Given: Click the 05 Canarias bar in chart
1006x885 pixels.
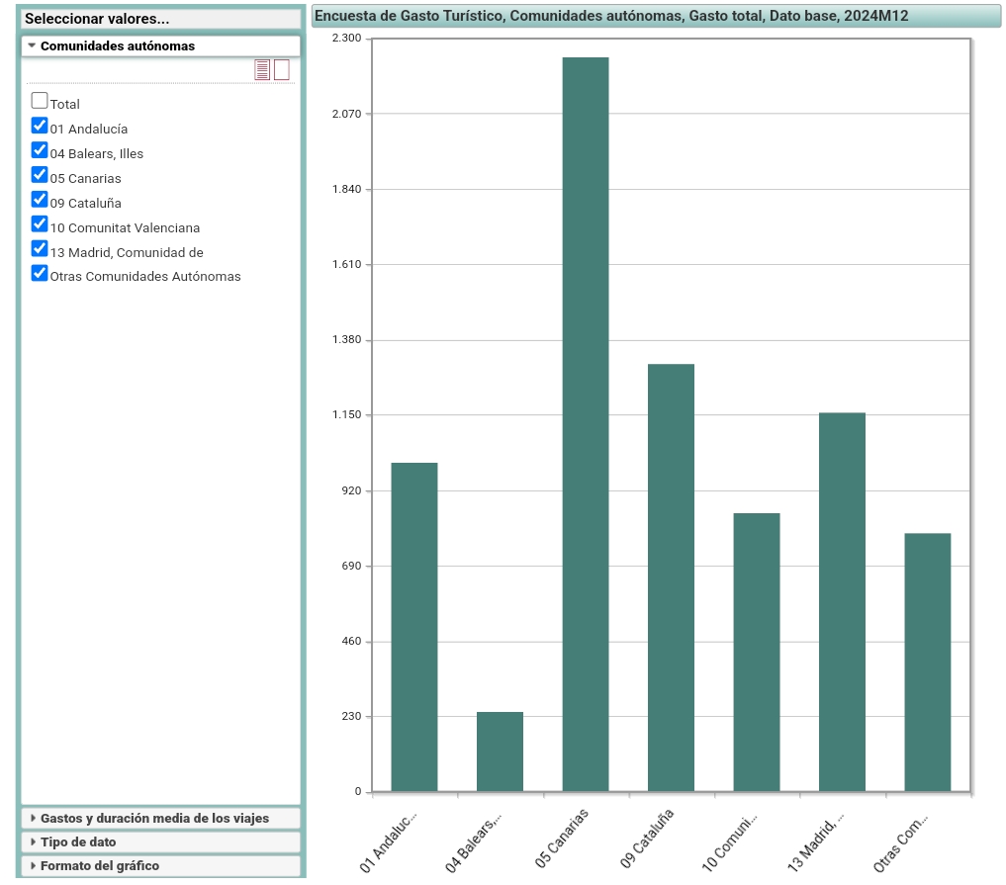Looking at the screenshot, I should point(586,425).
